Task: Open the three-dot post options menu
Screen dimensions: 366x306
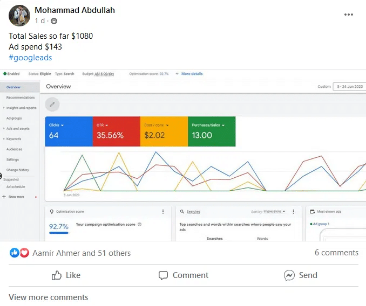Action: coord(349,15)
